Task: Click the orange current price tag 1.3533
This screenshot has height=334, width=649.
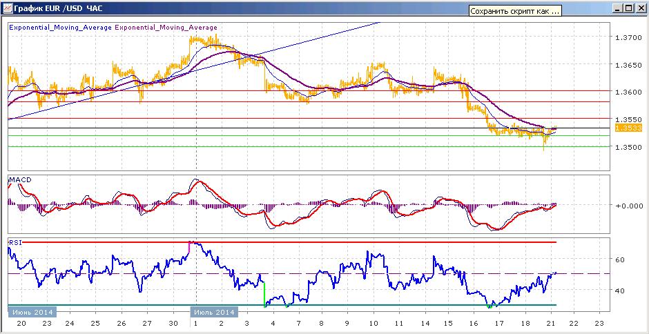Action: [x=629, y=128]
